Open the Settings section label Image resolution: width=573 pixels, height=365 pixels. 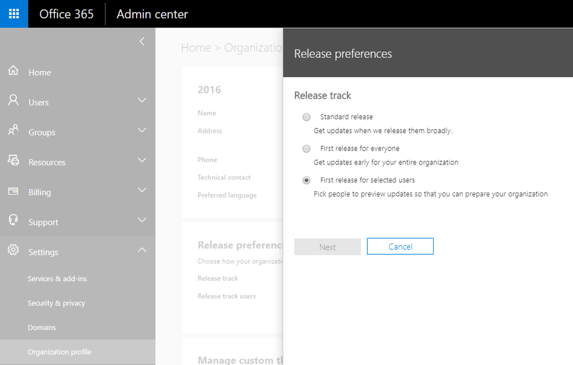click(43, 252)
